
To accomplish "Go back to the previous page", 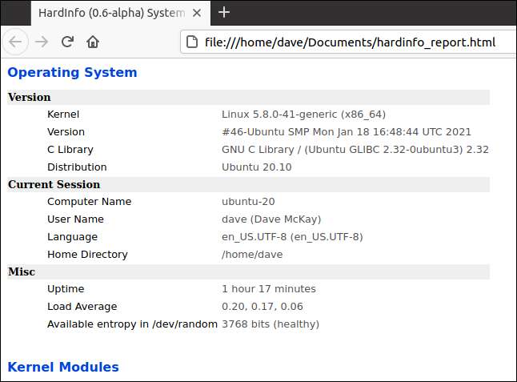I will [x=16, y=42].
